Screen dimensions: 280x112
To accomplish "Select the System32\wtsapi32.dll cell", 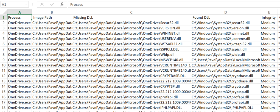I will click(226, 44).
